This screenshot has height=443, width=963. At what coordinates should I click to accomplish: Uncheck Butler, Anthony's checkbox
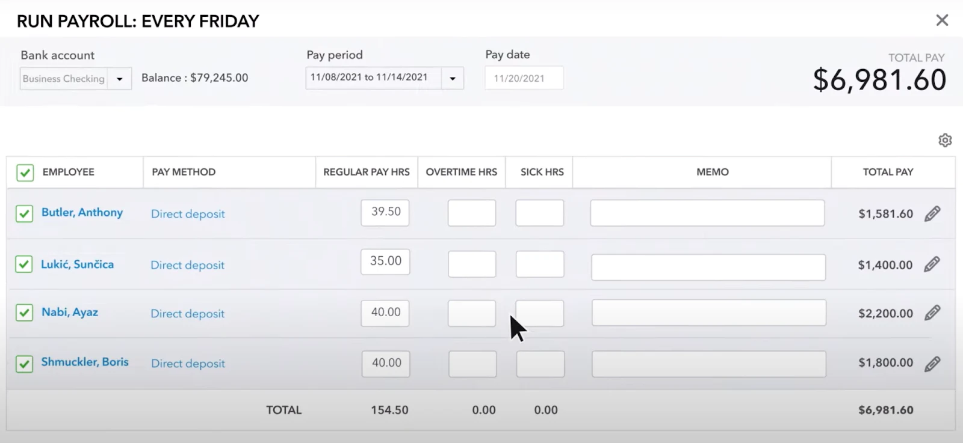(x=24, y=213)
